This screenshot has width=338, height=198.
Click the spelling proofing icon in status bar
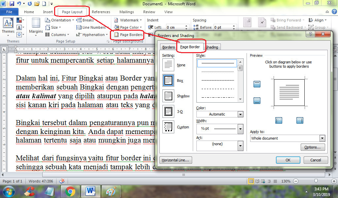tap(62, 181)
